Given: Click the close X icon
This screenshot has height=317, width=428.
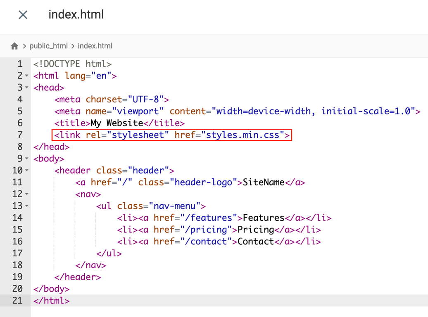Looking at the screenshot, I should 23,15.
